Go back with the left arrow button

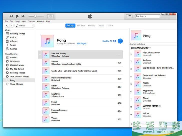coord(7,26)
